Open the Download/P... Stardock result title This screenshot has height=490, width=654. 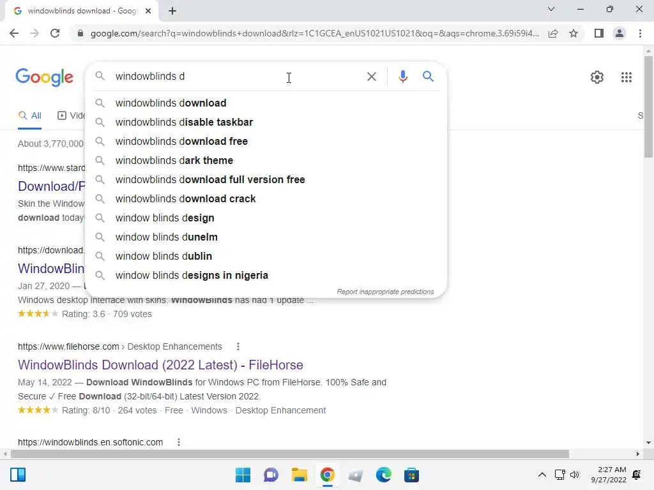tap(51, 186)
